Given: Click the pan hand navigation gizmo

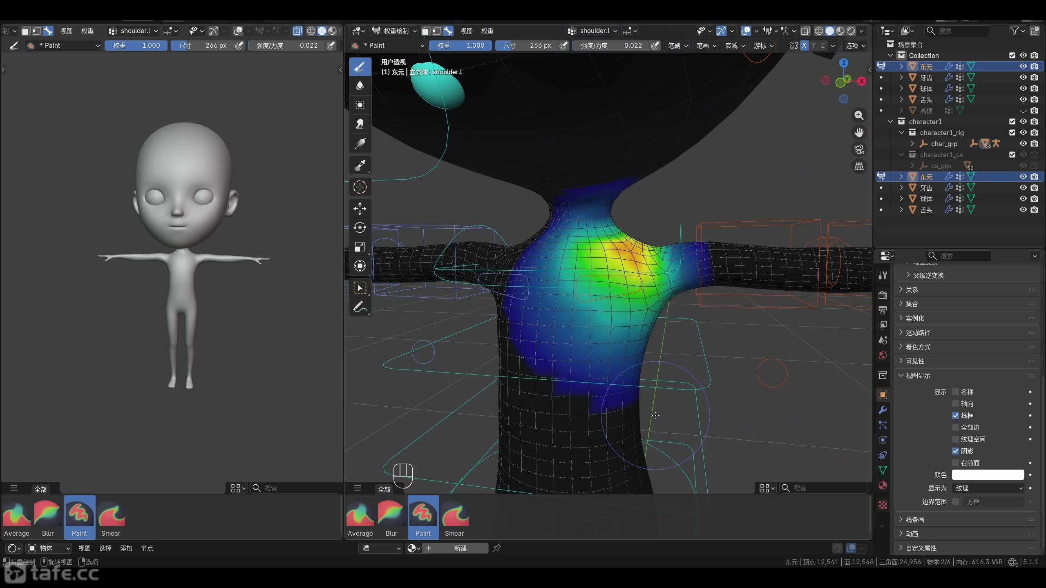Looking at the screenshot, I should click(x=859, y=133).
